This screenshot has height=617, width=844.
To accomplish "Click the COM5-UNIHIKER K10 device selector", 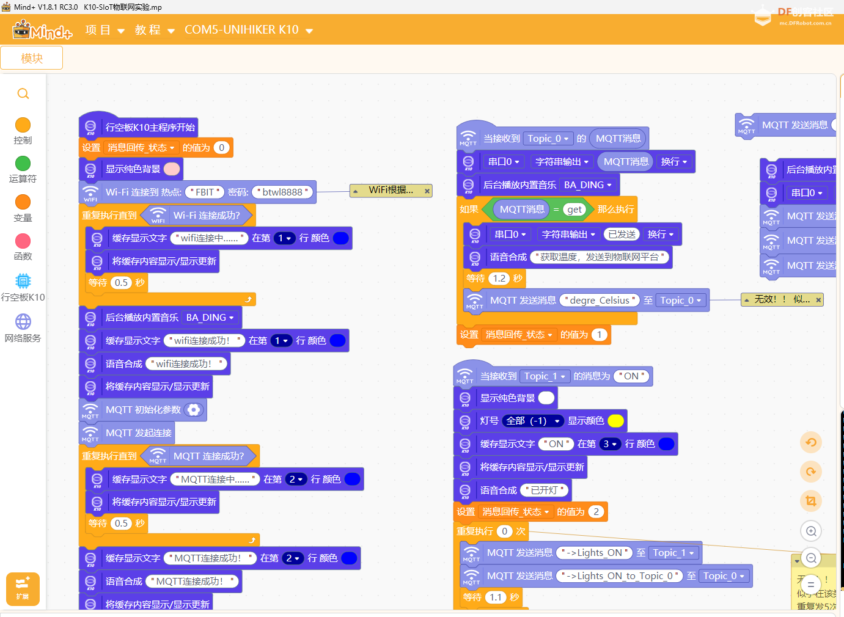I will 248,30.
